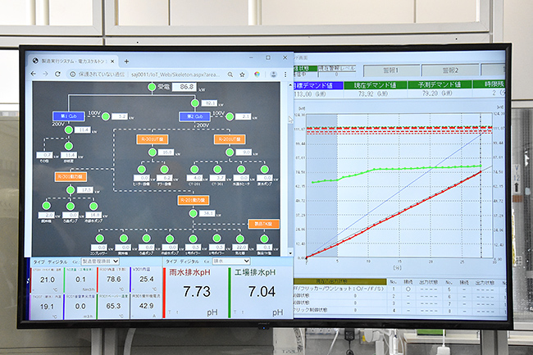
Task: Click green indicator below R-201動力盤
Action: [x=191, y=213]
